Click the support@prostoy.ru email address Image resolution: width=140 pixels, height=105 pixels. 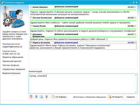pyautogui.click(x=12, y=47)
